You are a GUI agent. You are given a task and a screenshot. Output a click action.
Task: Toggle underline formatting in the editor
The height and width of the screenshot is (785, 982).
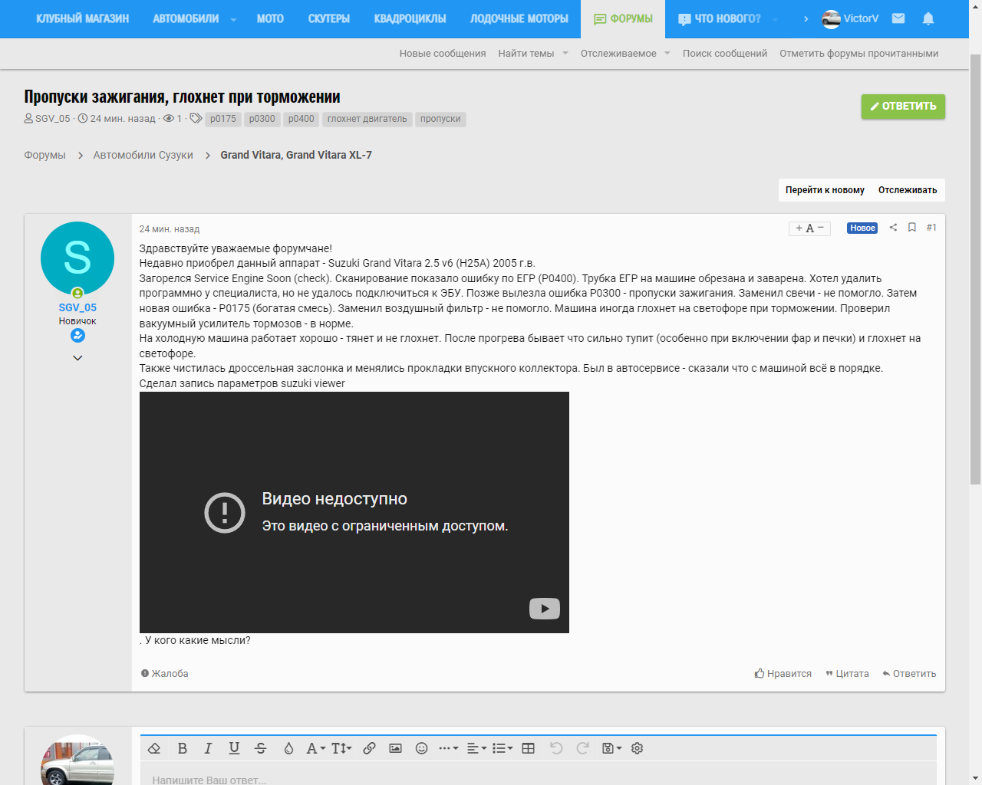point(234,748)
